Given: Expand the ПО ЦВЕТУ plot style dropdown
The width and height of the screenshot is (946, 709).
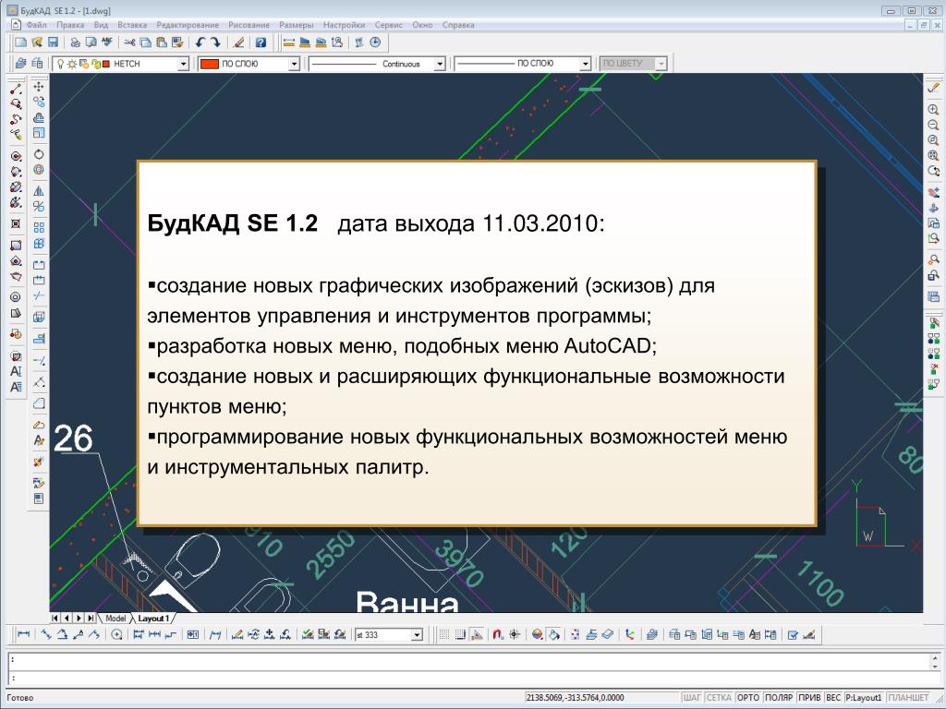Looking at the screenshot, I should [x=661, y=64].
